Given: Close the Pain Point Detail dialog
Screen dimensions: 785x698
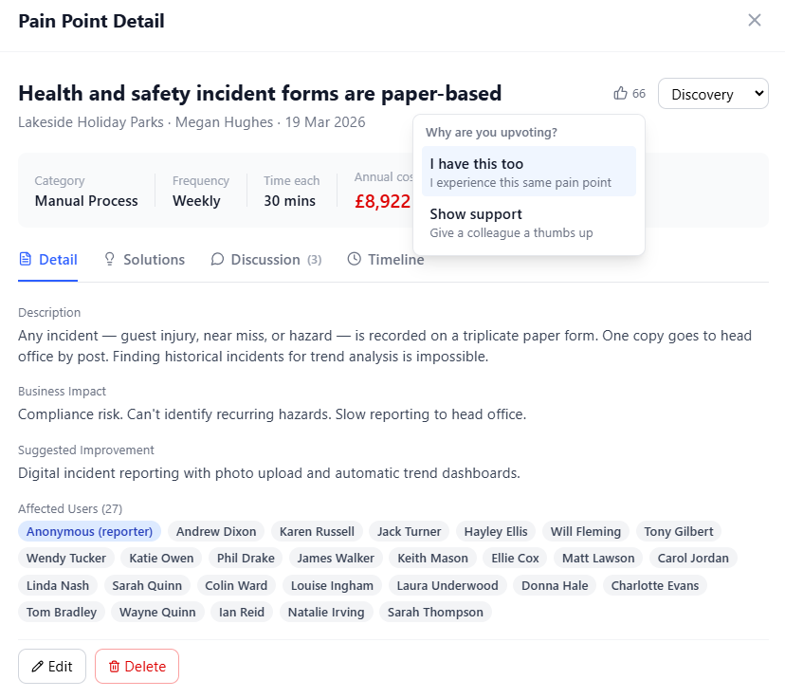Looking at the screenshot, I should point(755,21).
